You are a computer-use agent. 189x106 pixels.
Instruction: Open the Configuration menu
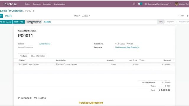click(60, 4)
